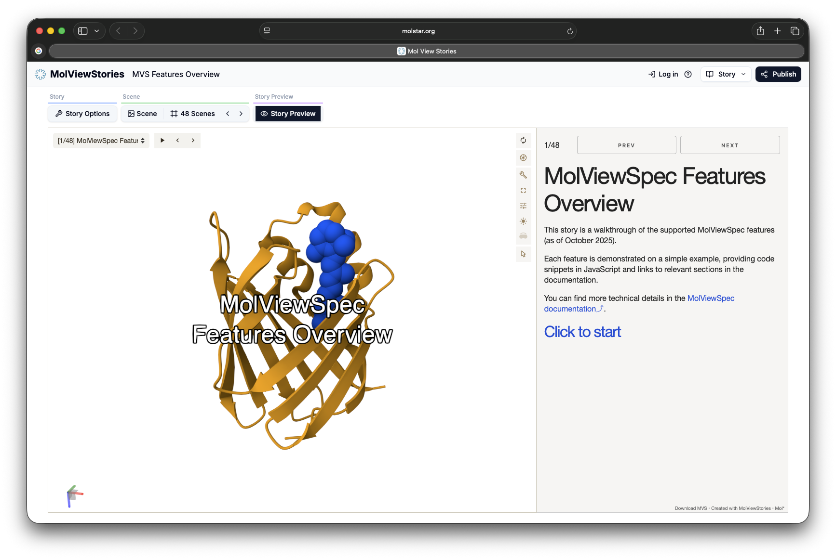
Task: Open the wrench controls panel icon
Action: [x=523, y=175]
